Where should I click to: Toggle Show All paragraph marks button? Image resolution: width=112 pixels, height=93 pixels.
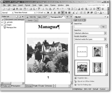point(99,9)
